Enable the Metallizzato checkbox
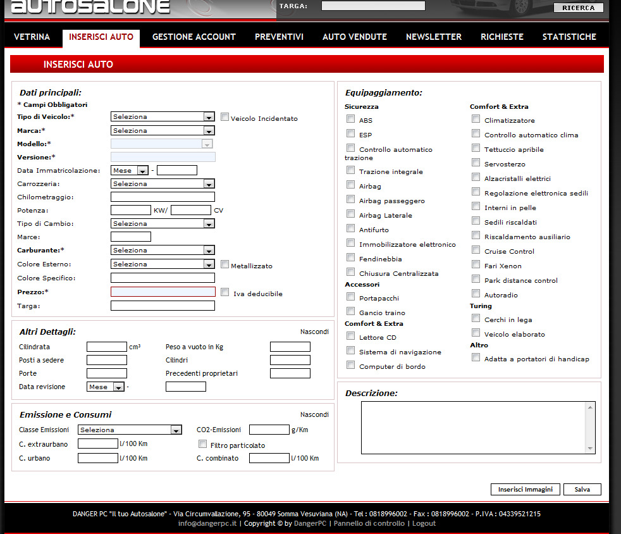Viewport: 621px width, 534px height. pyautogui.click(x=225, y=264)
